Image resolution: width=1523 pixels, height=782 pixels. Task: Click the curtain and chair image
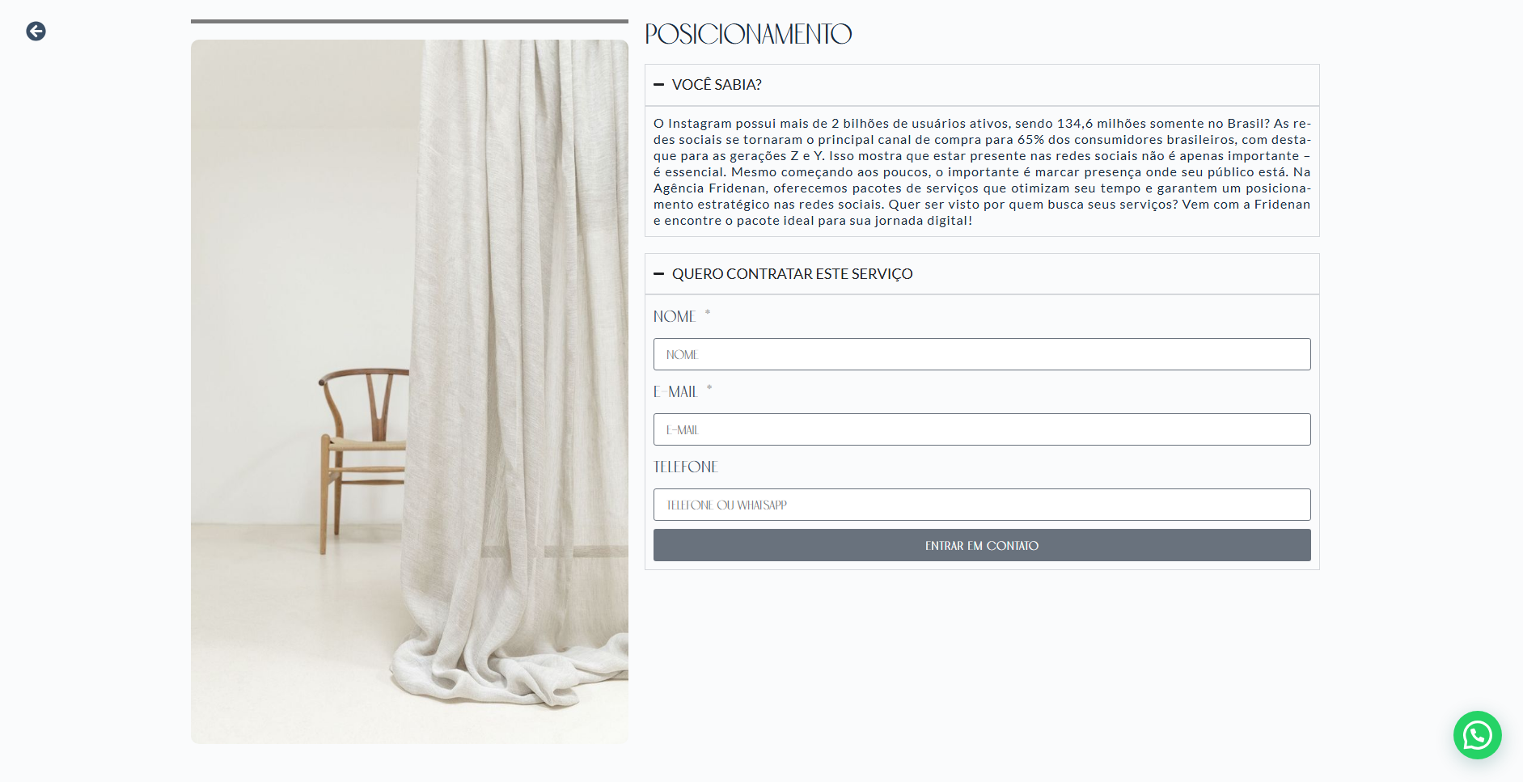409,391
